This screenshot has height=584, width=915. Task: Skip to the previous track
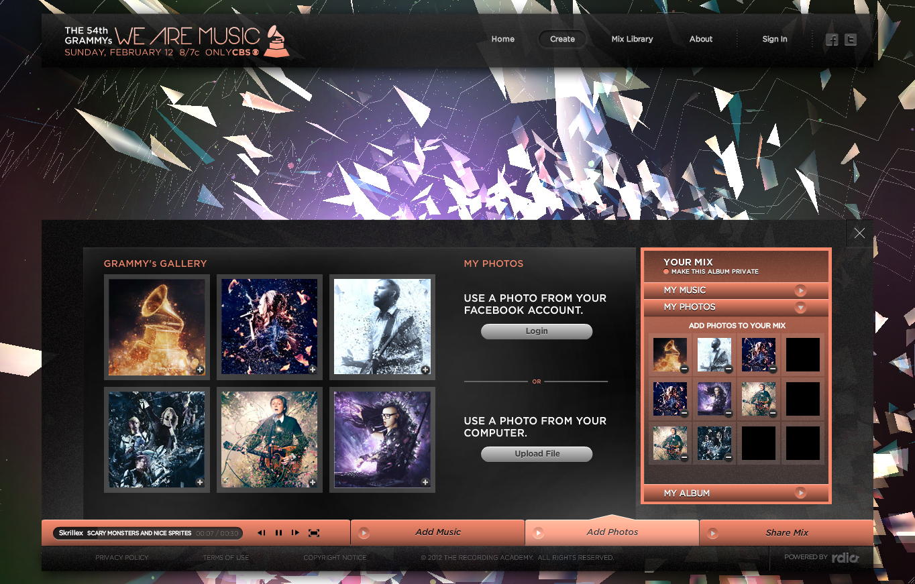(x=262, y=533)
